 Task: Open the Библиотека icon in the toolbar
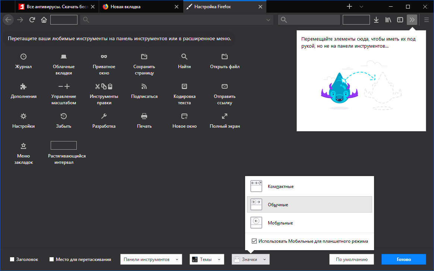pos(388,20)
